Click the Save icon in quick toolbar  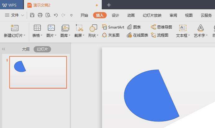click(32, 15)
